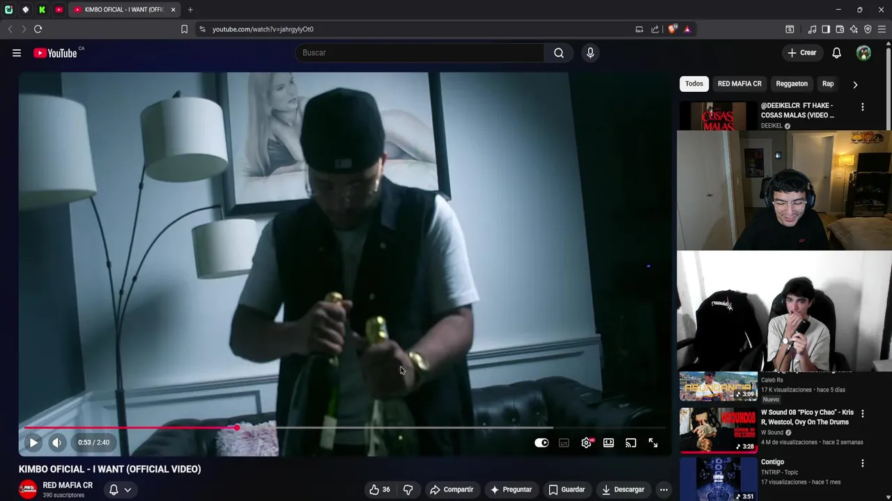Open options for the COSAS MALAS video

(863, 107)
